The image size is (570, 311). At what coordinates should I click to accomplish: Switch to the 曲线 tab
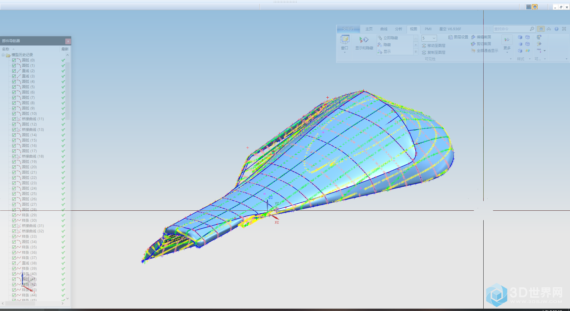pos(384,29)
